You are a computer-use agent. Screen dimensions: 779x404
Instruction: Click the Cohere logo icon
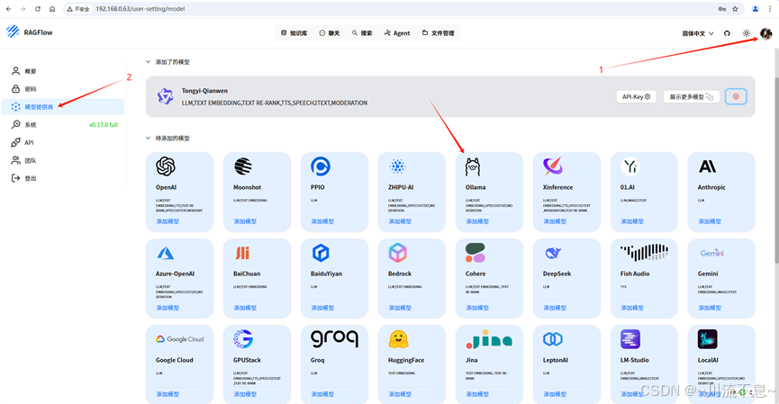click(475, 253)
